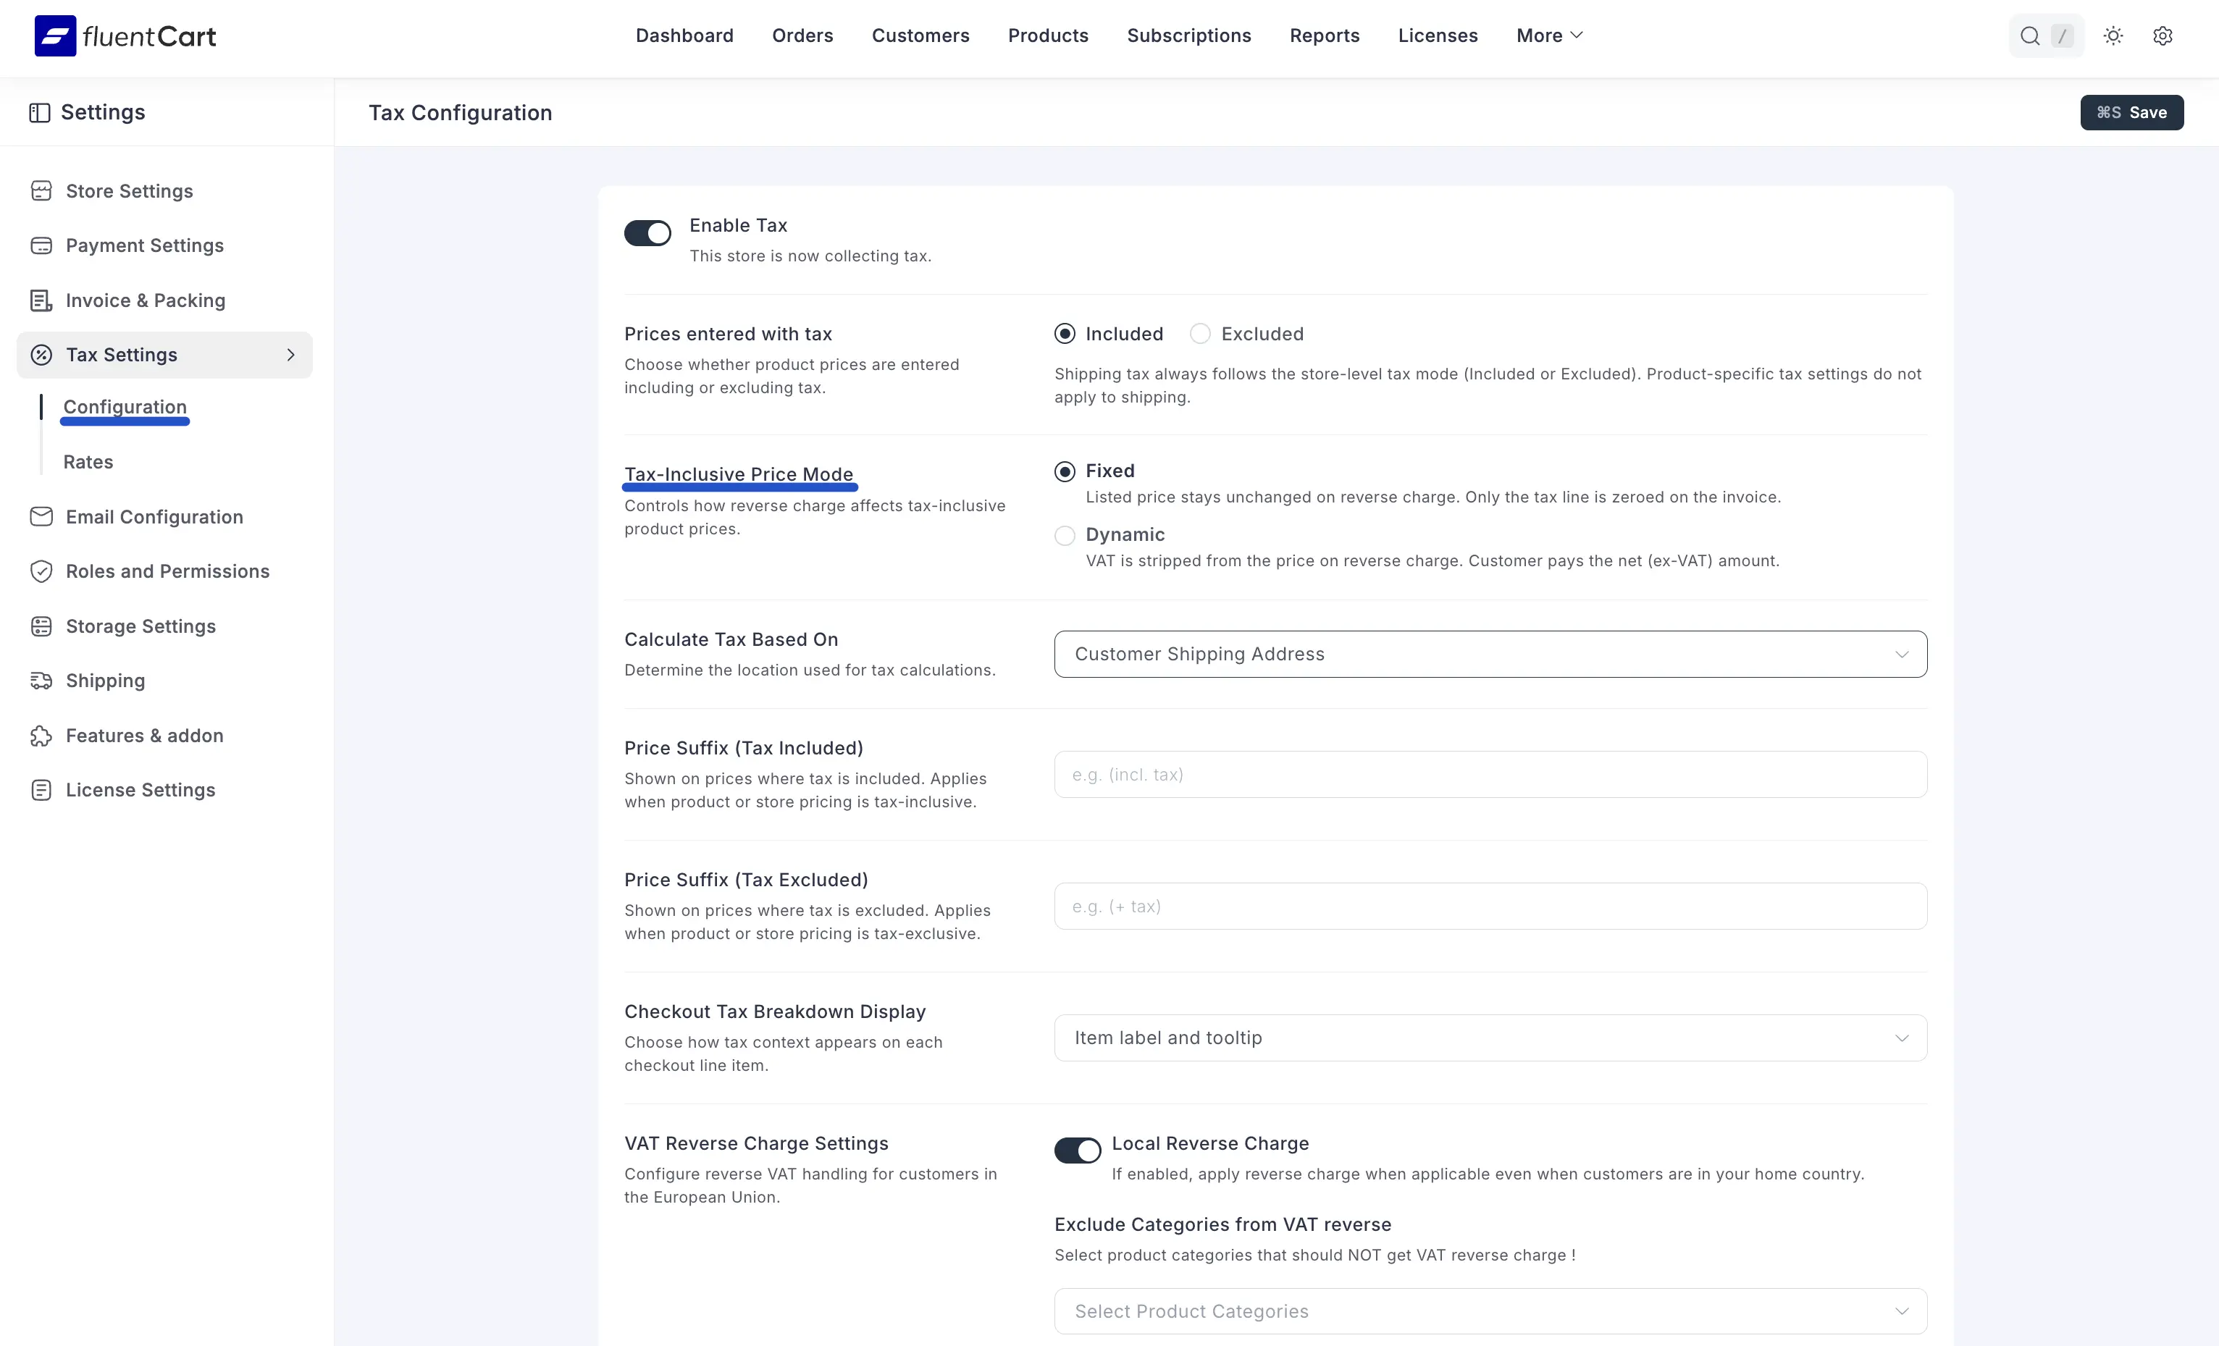
Task: Click the VAT Reverse Charge Settings heading
Action: pyautogui.click(x=757, y=1143)
